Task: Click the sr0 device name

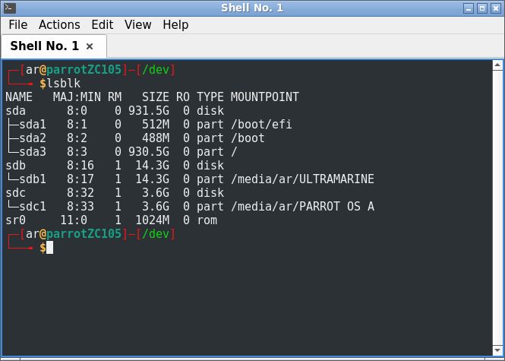Action: click(x=15, y=220)
